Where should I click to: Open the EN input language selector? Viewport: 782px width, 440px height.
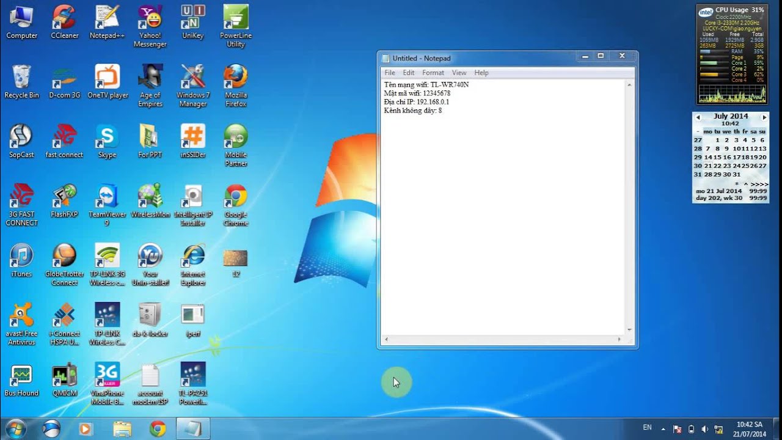pyautogui.click(x=648, y=427)
